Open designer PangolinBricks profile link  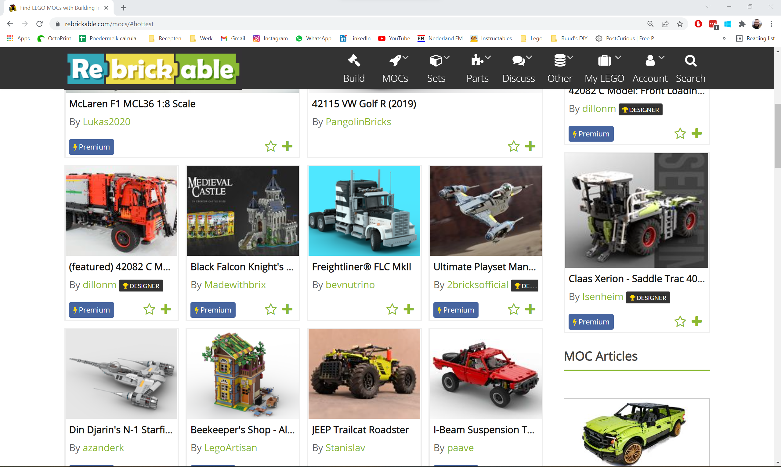358,122
